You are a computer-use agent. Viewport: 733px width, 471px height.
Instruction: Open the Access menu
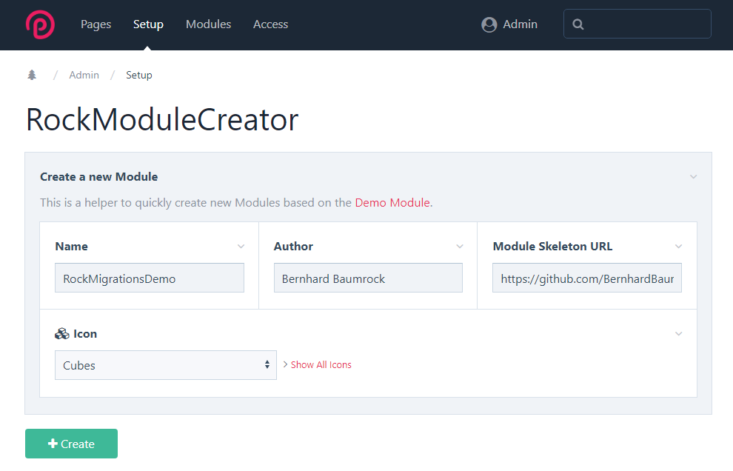coord(271,24)
